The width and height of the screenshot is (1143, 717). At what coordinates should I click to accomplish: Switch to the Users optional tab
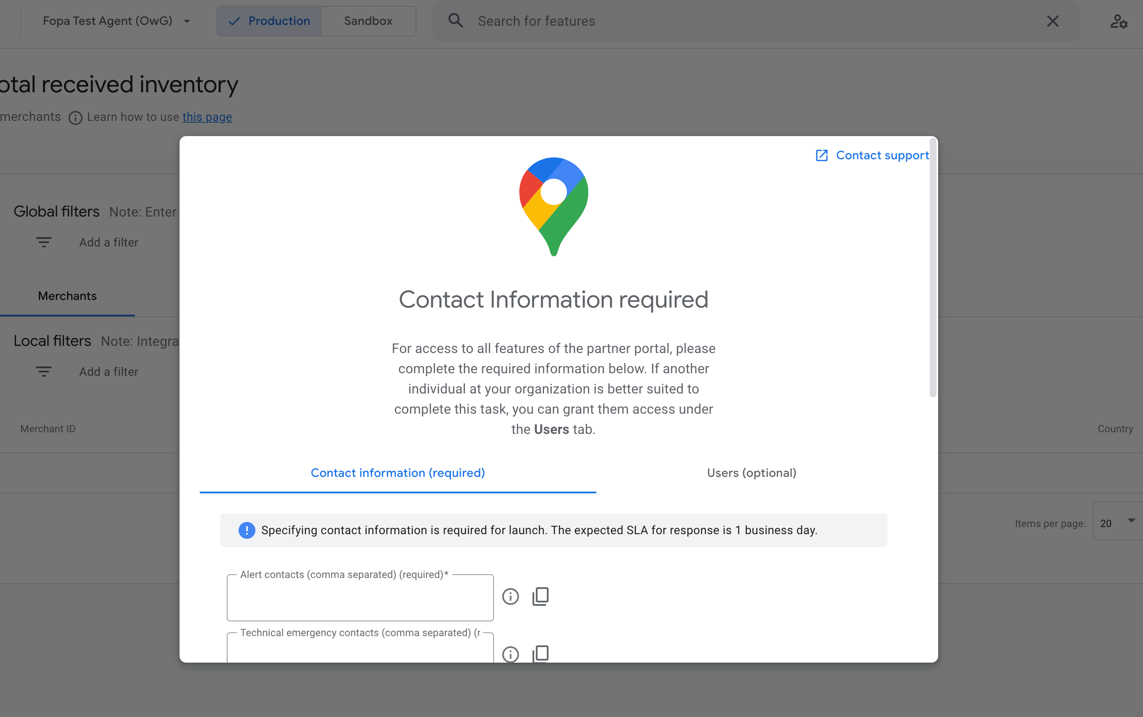coord(751,473)
